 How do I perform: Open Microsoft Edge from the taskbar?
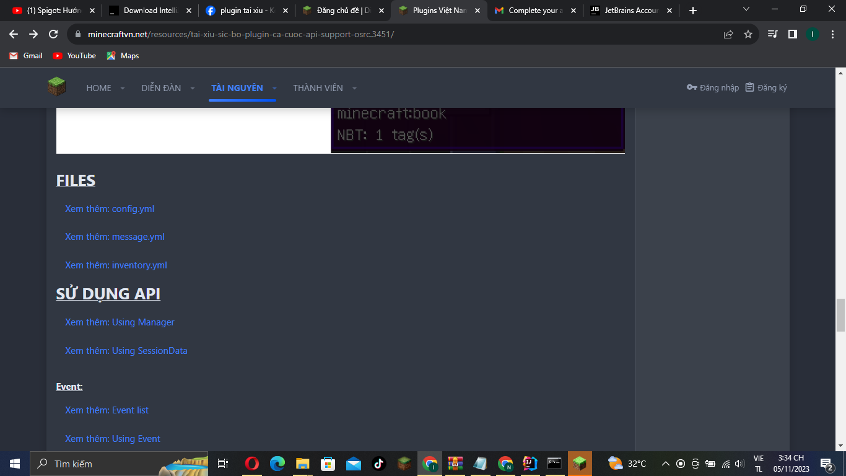277,464
